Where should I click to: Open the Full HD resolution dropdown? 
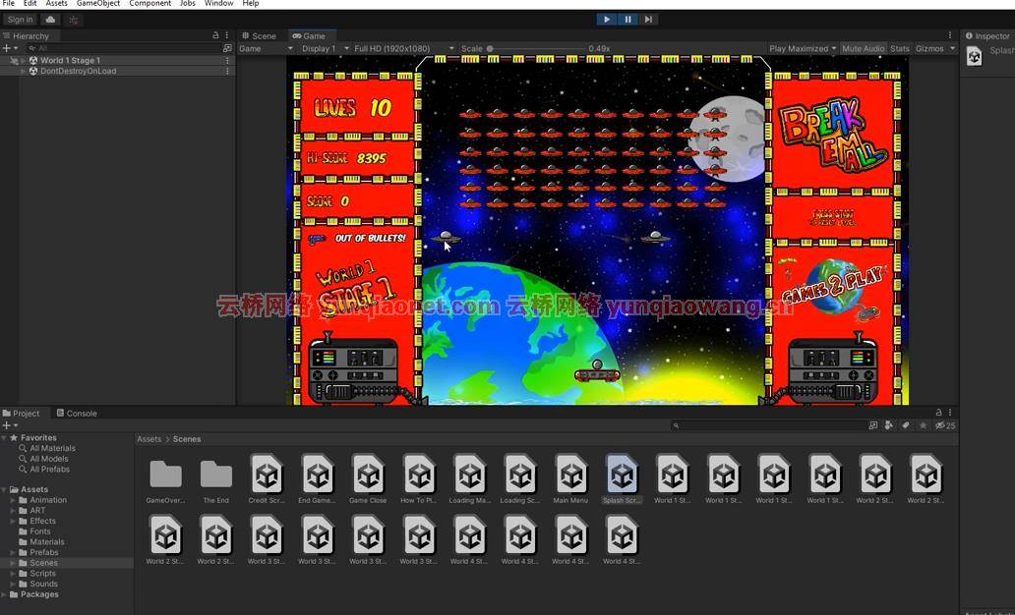pyautogui.click(x=404, y=48)
